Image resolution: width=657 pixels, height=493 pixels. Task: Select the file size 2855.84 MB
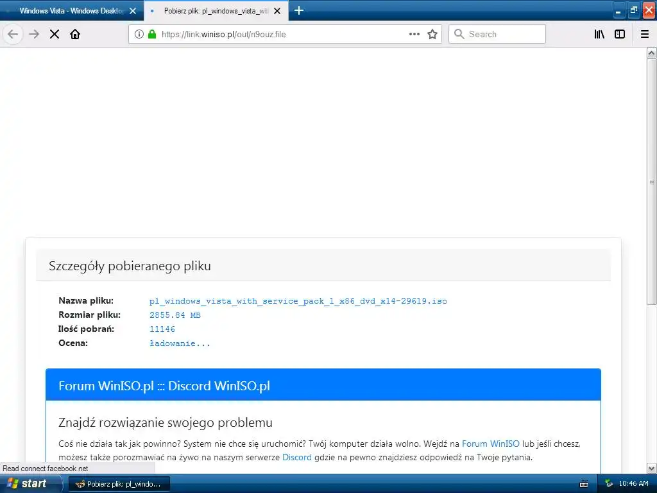(x=175, y=315)
